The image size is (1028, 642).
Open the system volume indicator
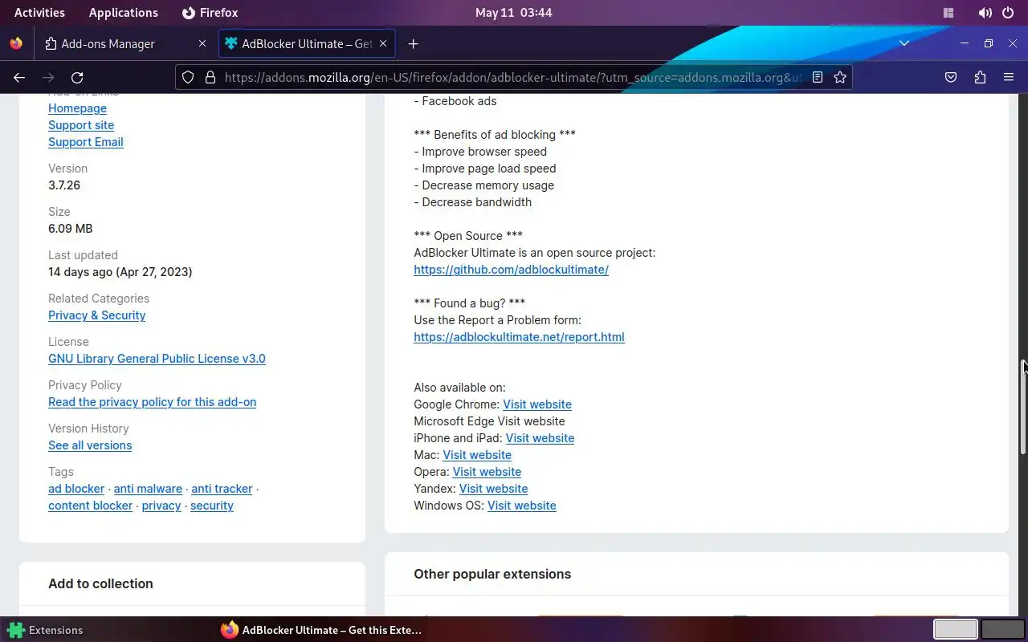[x=985, y=13]
